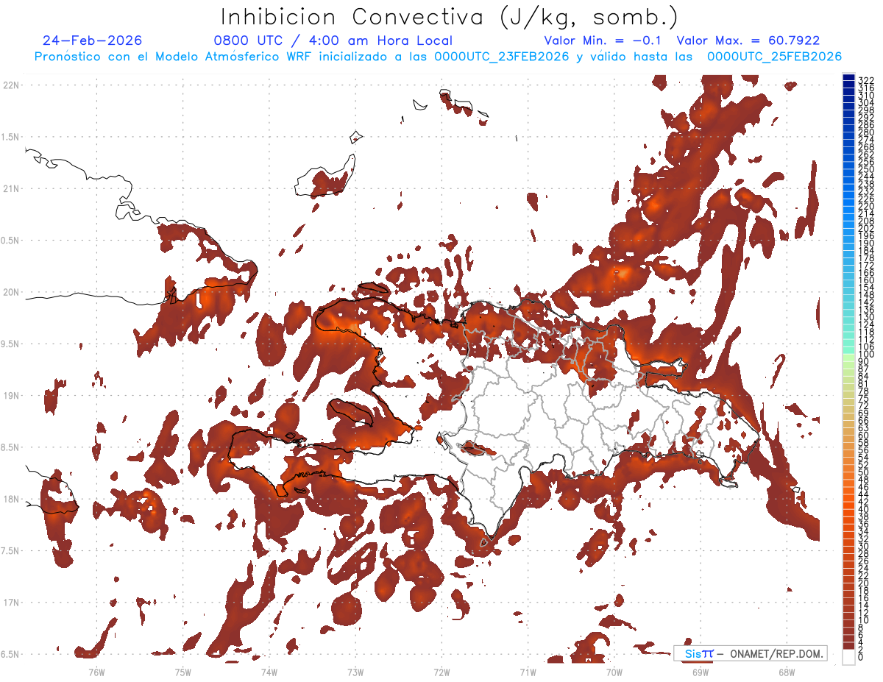
Task: Click the "Inhibicion Convectiva (J/kg, somb.)" title
Action: 450,17
